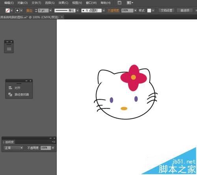Open the 帮助(H) Help menu

[x=106, y=3]
